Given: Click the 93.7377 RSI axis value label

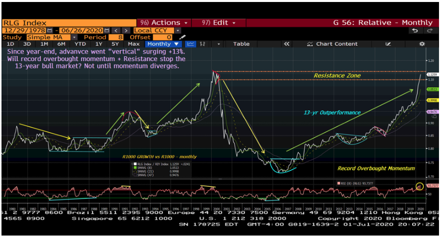Looking at the screenshot, I should pyautogui.click(x=433, y=186).
